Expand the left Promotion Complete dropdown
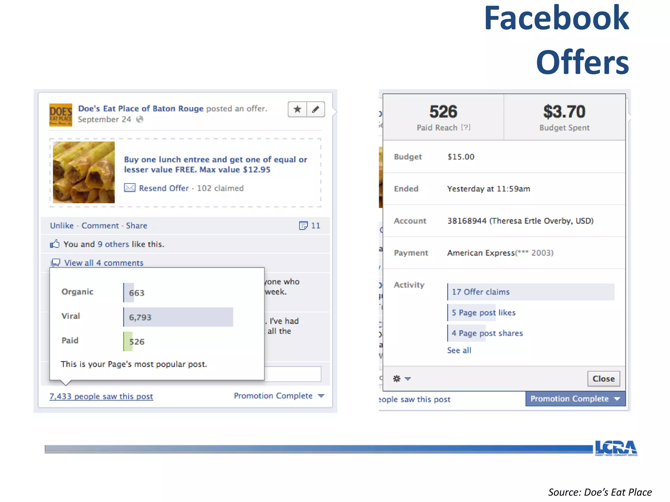The height and width of the screenshot is (502, 670). click(279, 396)
